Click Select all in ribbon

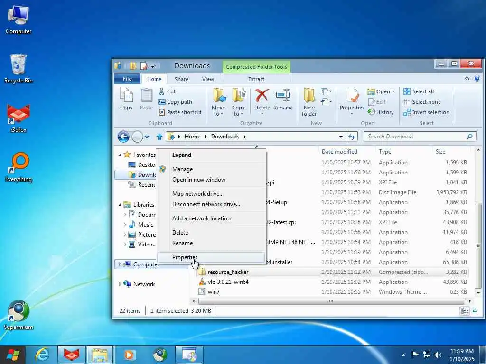tap(419, 91)
